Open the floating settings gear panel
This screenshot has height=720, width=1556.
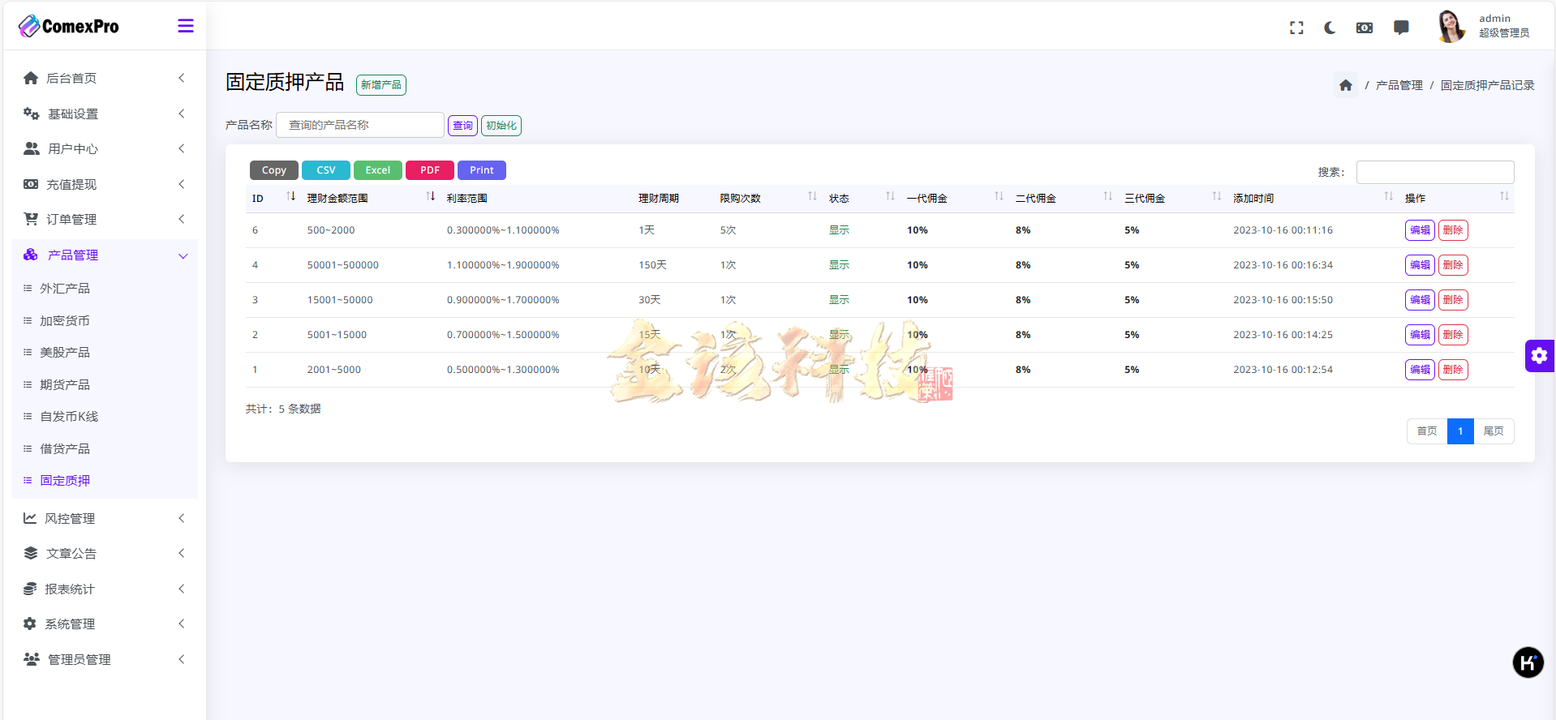point(1539,355)
